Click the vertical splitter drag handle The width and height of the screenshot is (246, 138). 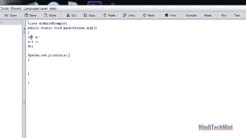pos(24,103)
